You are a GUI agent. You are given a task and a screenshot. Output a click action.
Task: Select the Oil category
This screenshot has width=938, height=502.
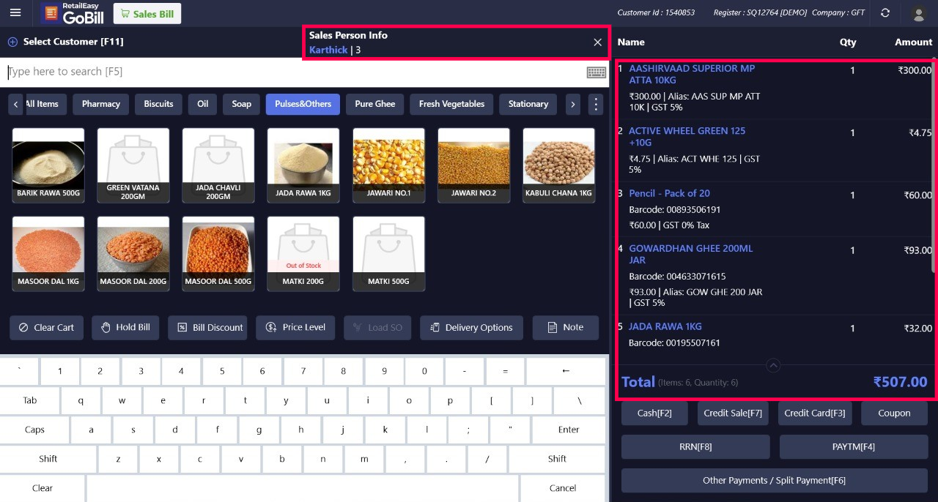[x=202, y=104]
